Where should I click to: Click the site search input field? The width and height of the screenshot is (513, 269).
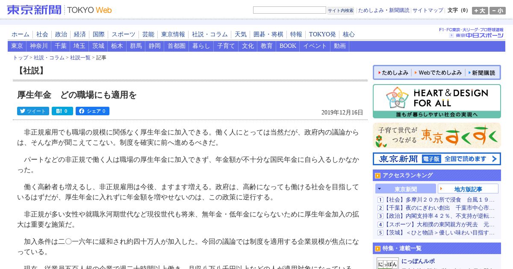(x=289, y=10)
